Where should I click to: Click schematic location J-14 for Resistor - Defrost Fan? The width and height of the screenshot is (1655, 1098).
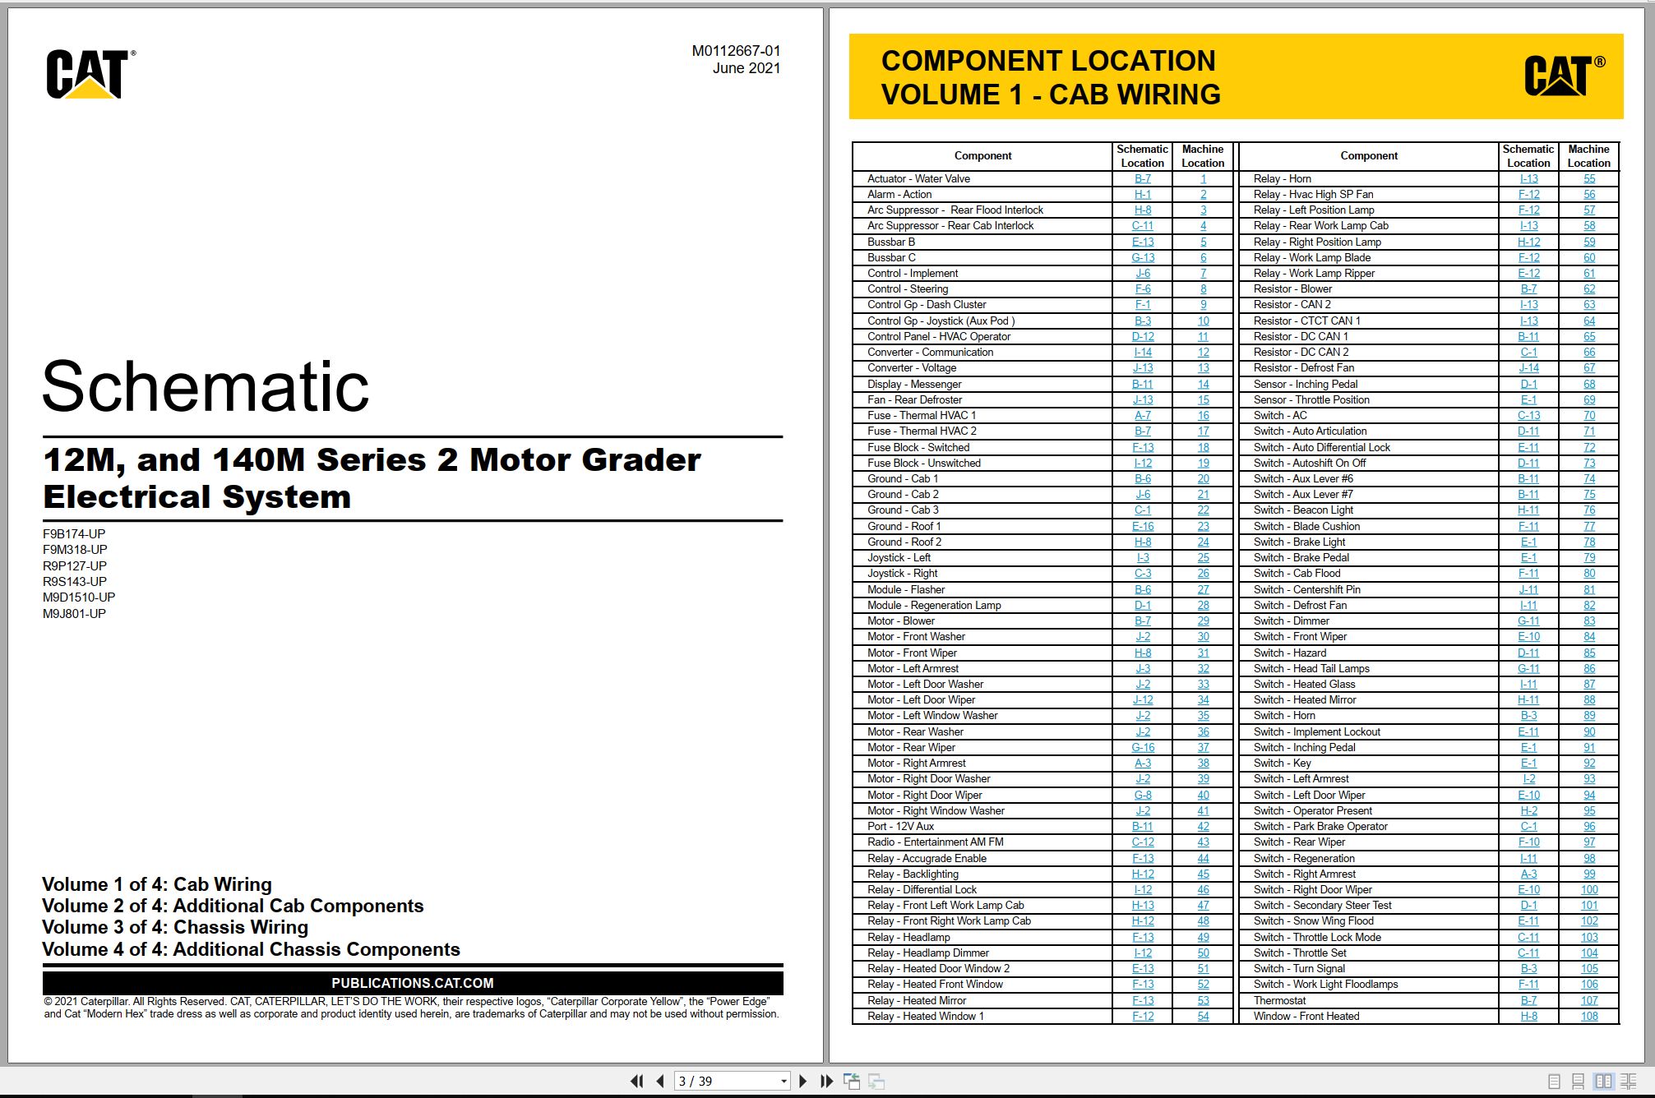(x=1528, y=367)
